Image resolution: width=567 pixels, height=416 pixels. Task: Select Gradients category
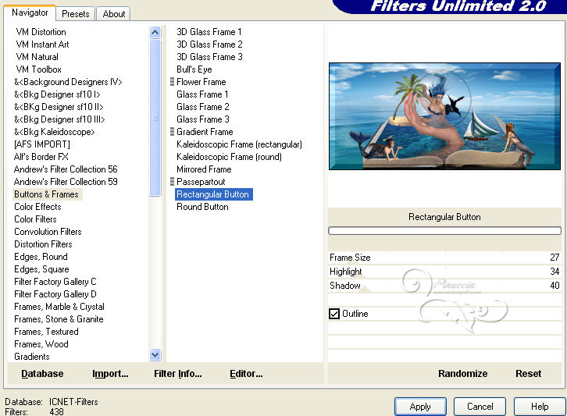[32, 357]
